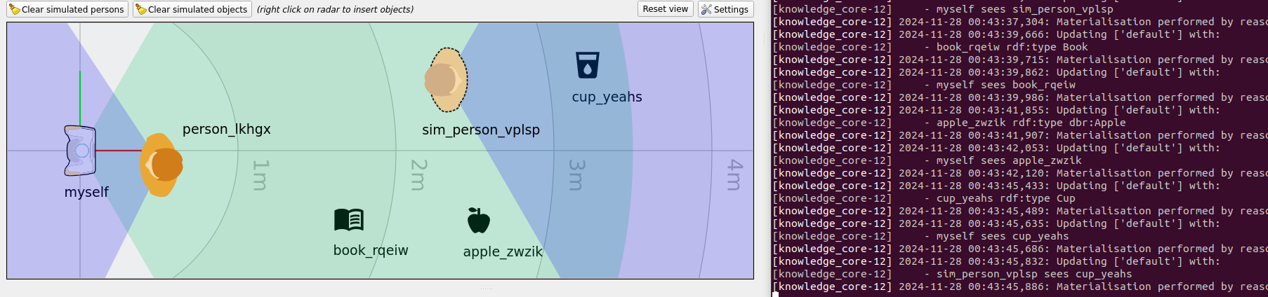This screenshot has height=297, width=1268.
Task: Select the orange person_lkhgx figure
Action: pos(162,165)
